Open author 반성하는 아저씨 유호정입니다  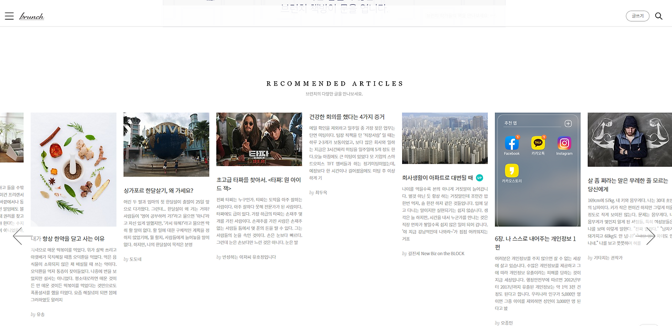click(x=249, y=257)
